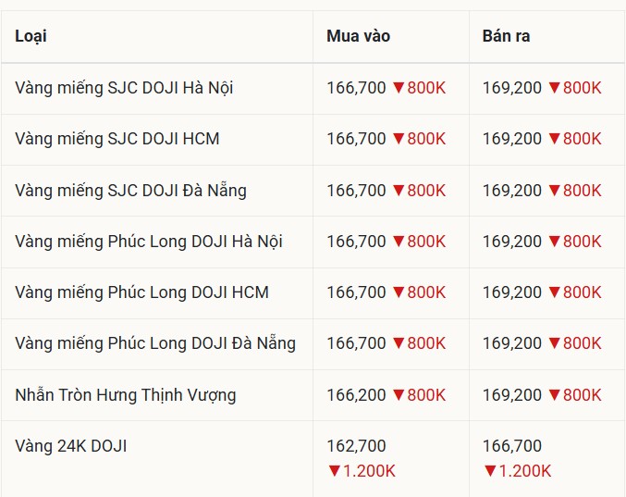Select the "Vàng miếng SJC DOJI HCM" row label
626x497 pixels.
tap(117, 139)
